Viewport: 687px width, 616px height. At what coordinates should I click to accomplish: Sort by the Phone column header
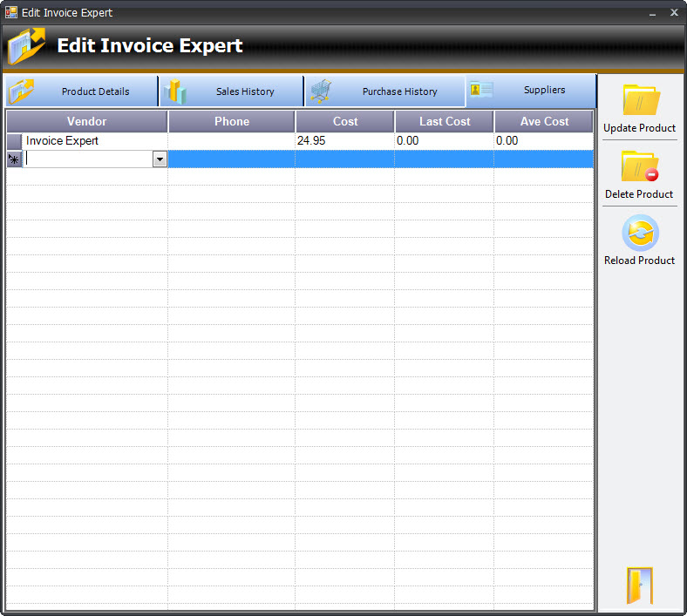(x=232, y=121)
